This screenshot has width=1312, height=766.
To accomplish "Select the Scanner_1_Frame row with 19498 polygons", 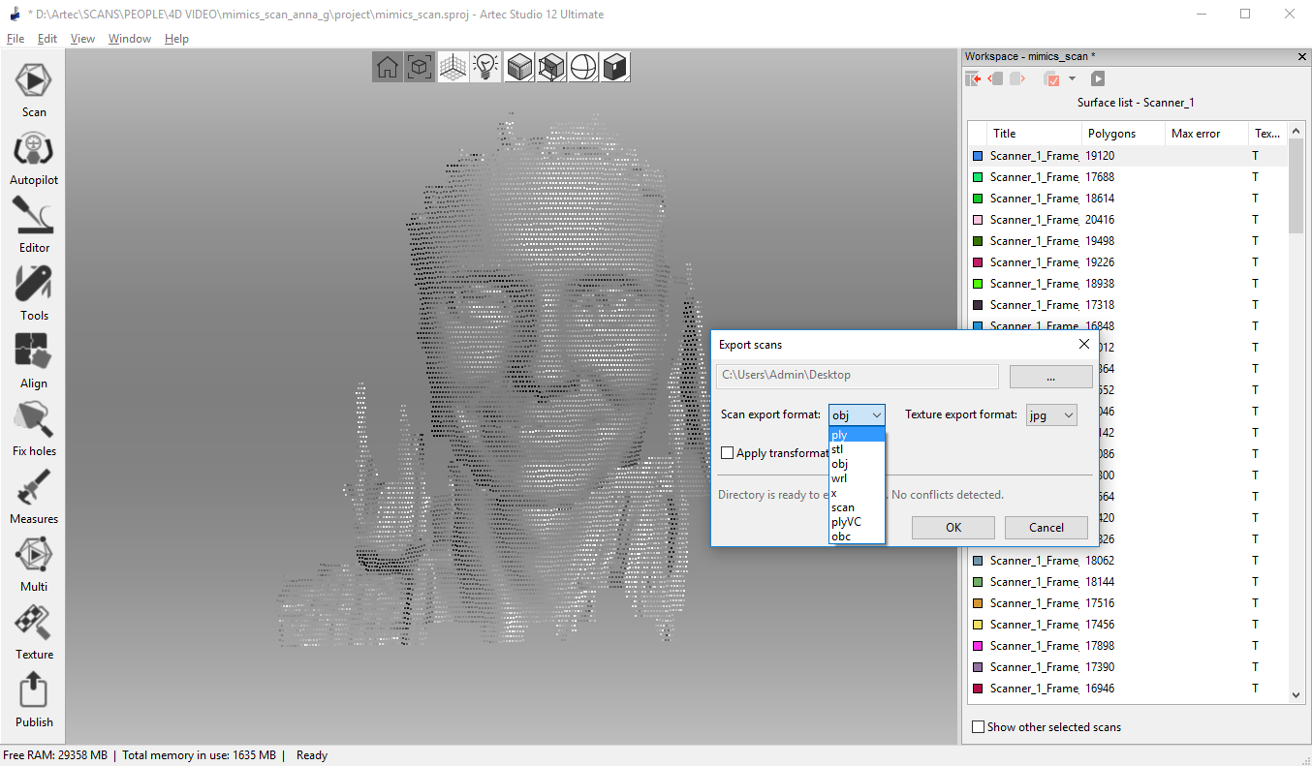I will click(x=1129, y=241).
